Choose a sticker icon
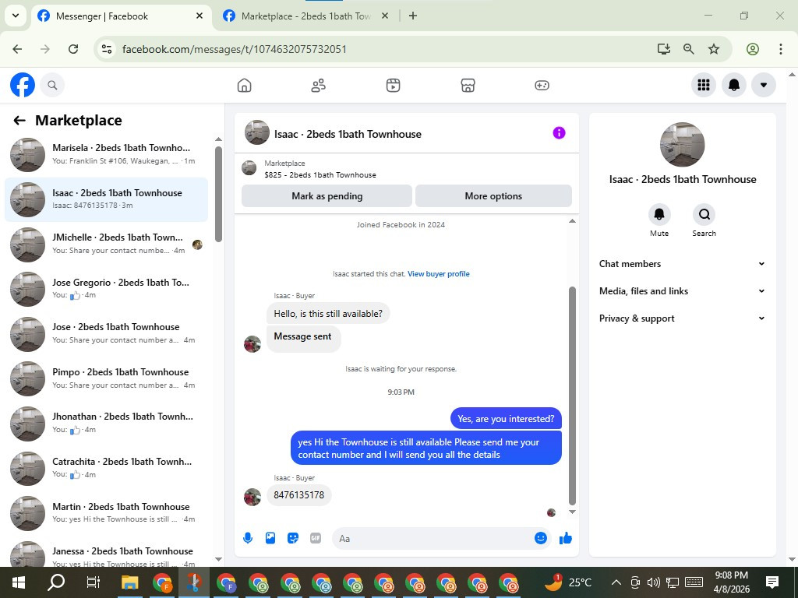The width and height of the screenshot is (798, 598). [293, 538]
